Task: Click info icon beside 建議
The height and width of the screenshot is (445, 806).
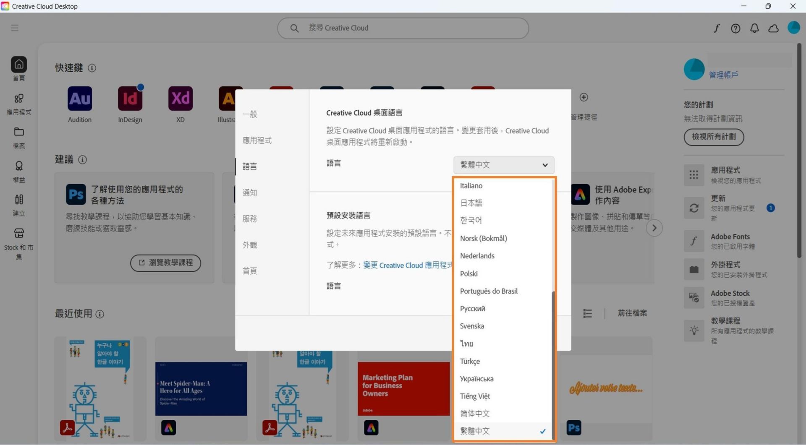Action: click(83, 160)
